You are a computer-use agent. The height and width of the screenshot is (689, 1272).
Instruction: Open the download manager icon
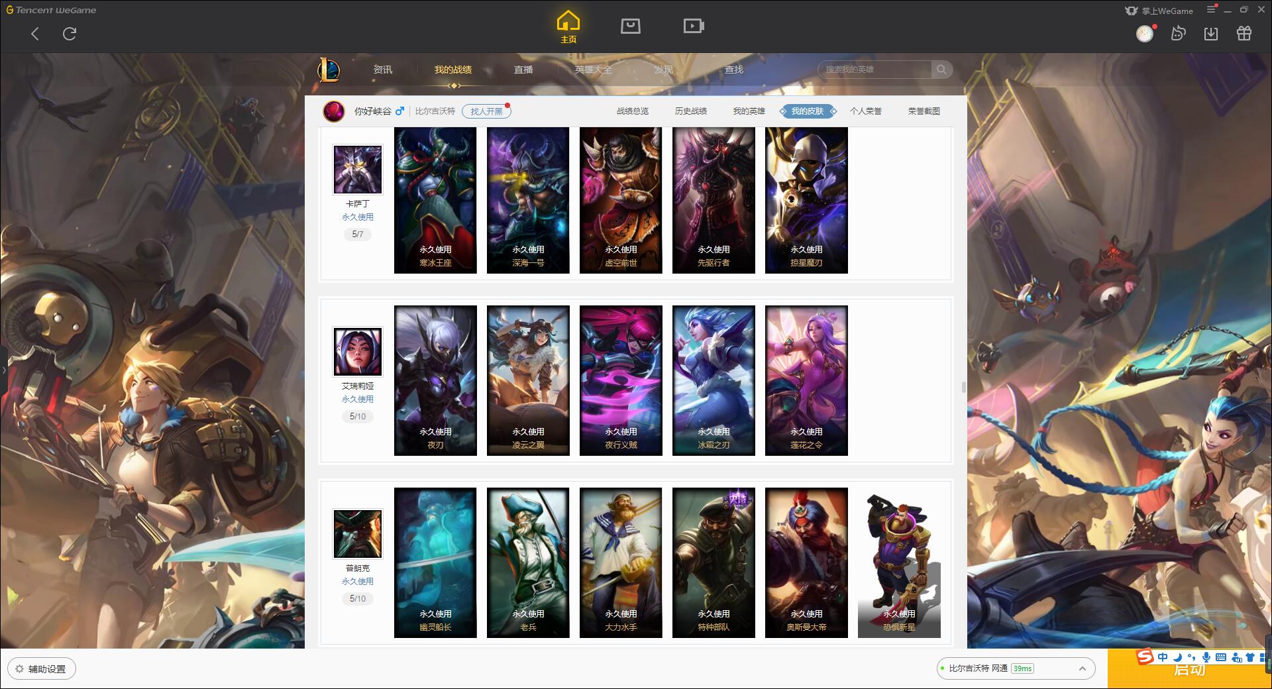(x=1211, y=34)
